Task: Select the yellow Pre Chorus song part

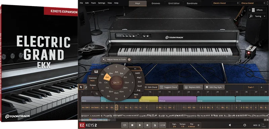Action: [149, 99]
